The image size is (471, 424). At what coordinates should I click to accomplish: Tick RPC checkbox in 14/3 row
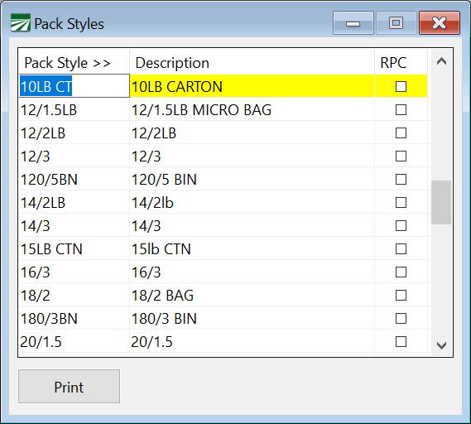[401, 226]
